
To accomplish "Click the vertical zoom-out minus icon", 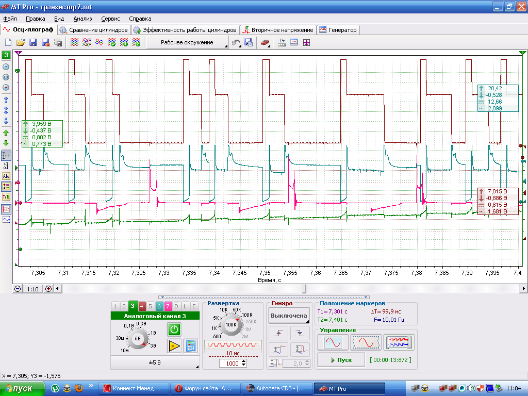I will click(6, 67).
